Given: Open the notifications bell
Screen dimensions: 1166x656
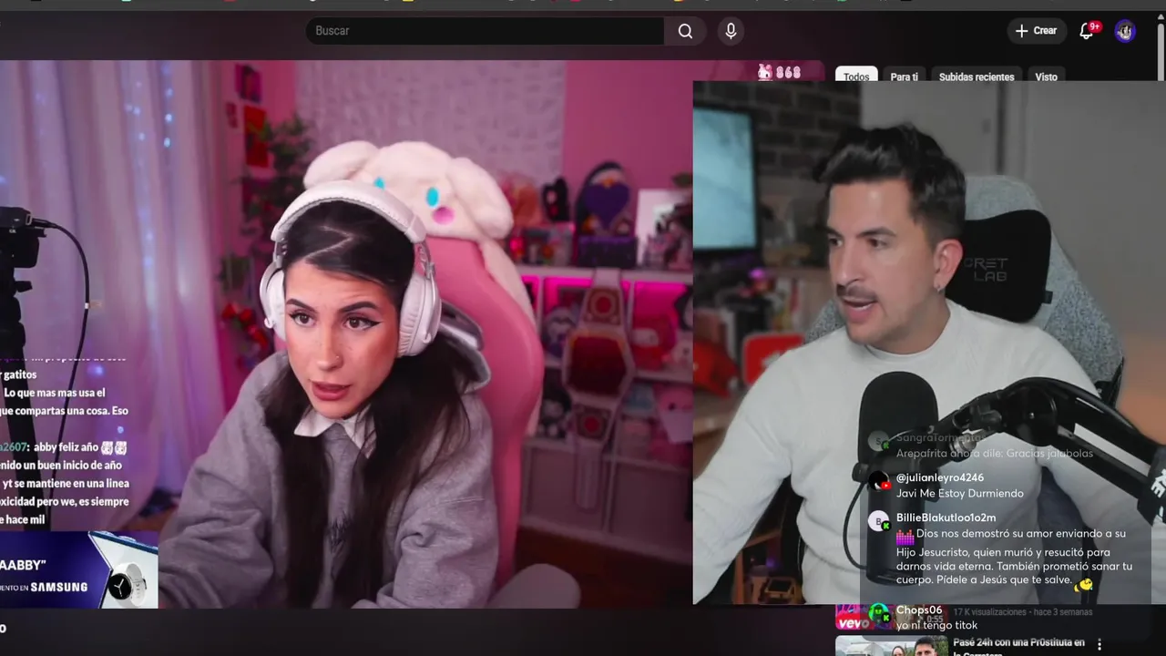Looking at the screenshot, I should pyautogui.click(x=1087, y=31).
